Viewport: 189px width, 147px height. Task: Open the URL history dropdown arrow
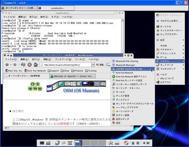(x=93, y=65)
